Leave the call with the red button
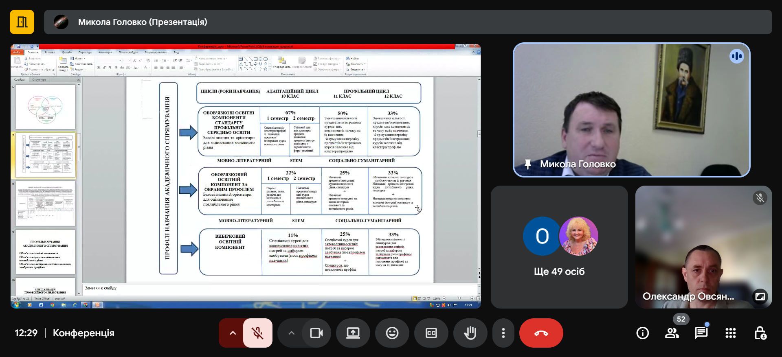The height and width of the screenshot is (357, 782). click(x=541, y=333)
